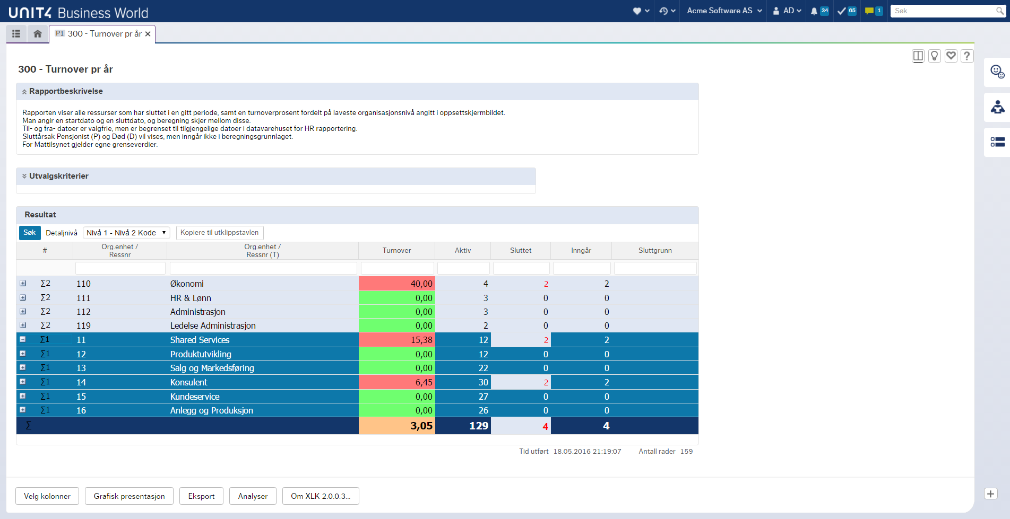Expand the Utvalgskriterier section
This screenshot has height=519, width=1010.
(24, 176)
